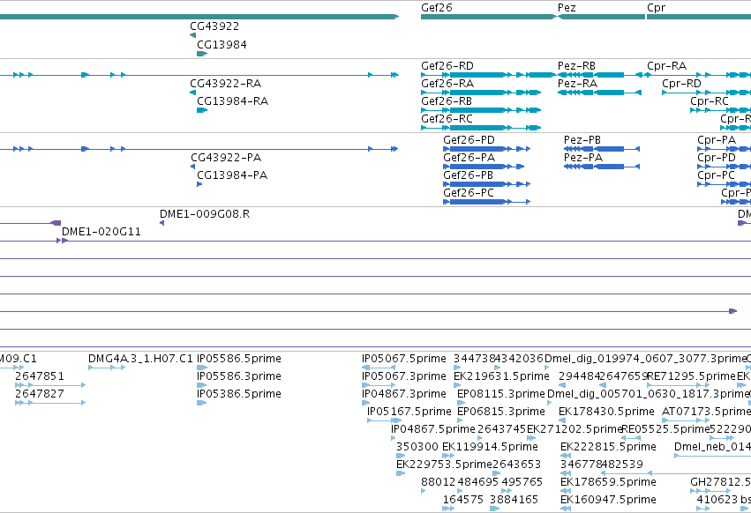Image resolution: width=751 pixels, height=513 pixels.
Task: Select the Pez gene label
Action: tap(567, 8)
